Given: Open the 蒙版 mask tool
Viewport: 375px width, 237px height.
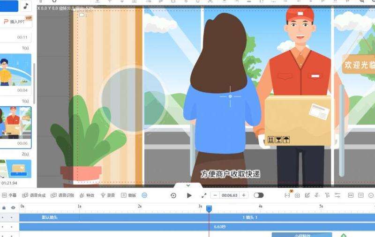Looking at the screenshot, I should click(x=128, y=195).
